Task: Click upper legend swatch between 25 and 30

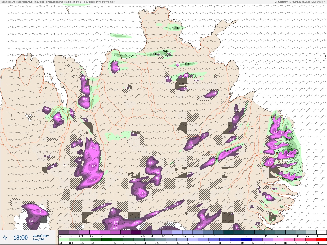Action: (311, 232)
